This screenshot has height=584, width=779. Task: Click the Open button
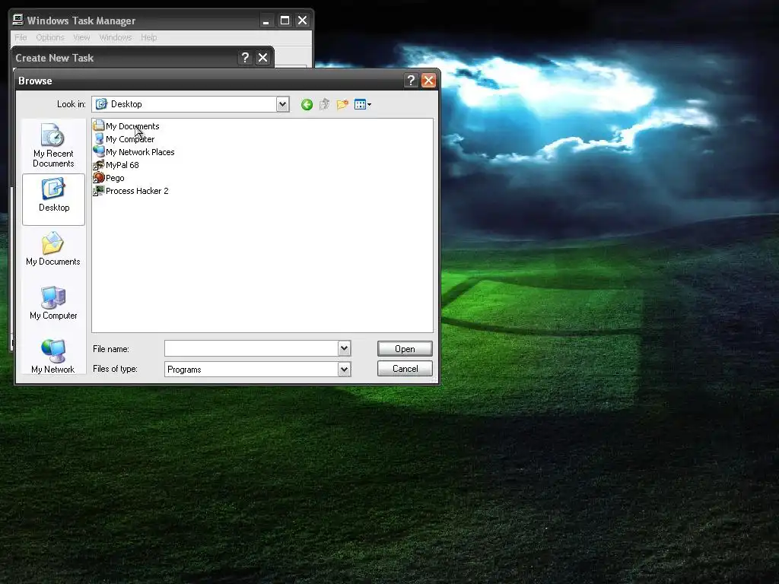pos(405,348)
